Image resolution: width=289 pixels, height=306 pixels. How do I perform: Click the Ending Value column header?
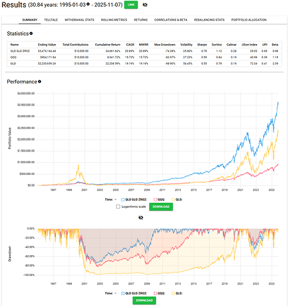pos(47,45)
